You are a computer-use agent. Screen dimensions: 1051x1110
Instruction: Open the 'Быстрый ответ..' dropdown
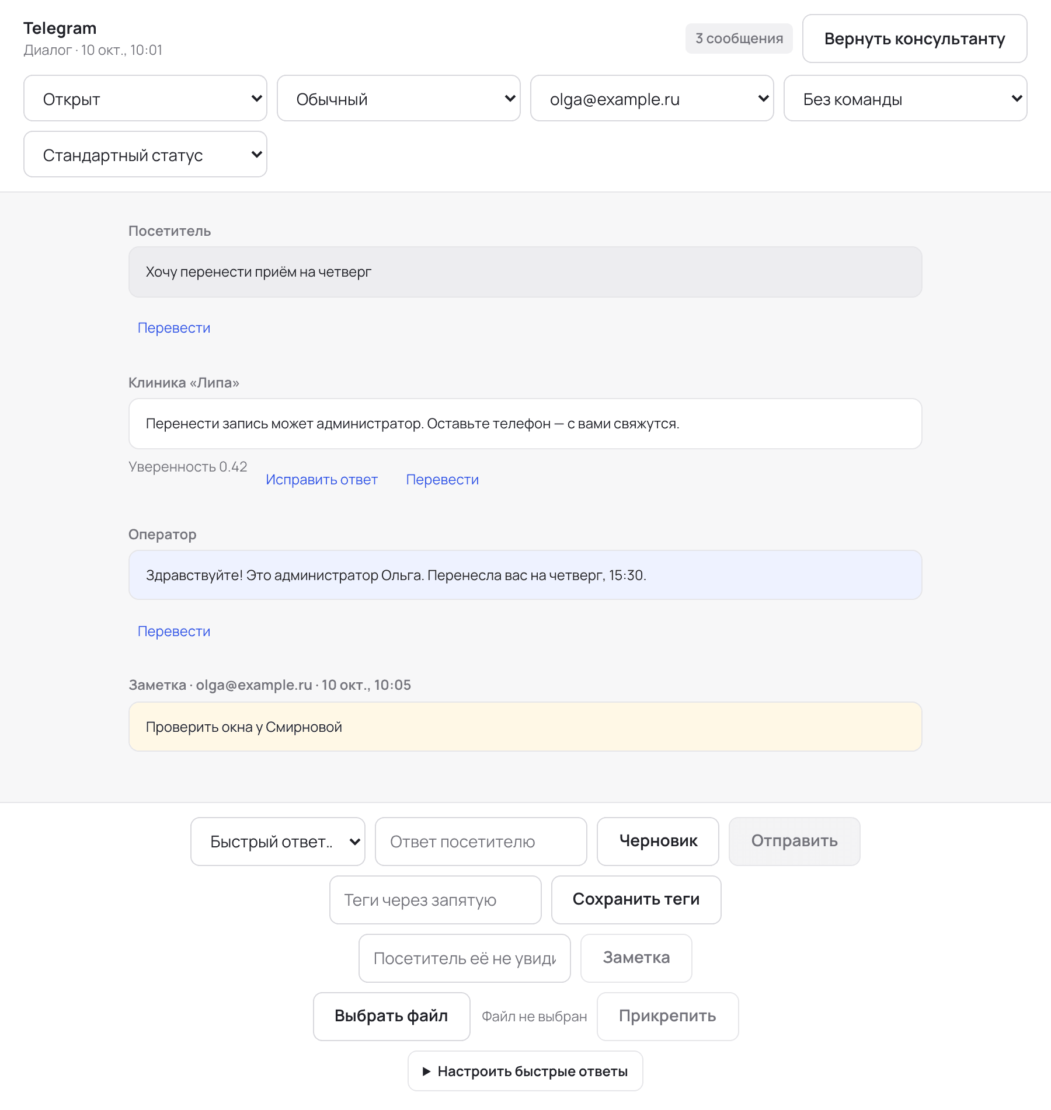click(x=278, y=842)
